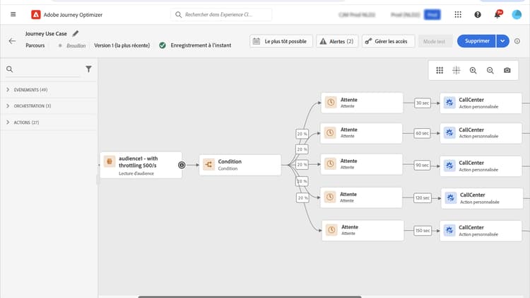The width and height of the screenshot is (530, 298).
Task: Open the help question mark icon
Action: [x=478, y=14]
